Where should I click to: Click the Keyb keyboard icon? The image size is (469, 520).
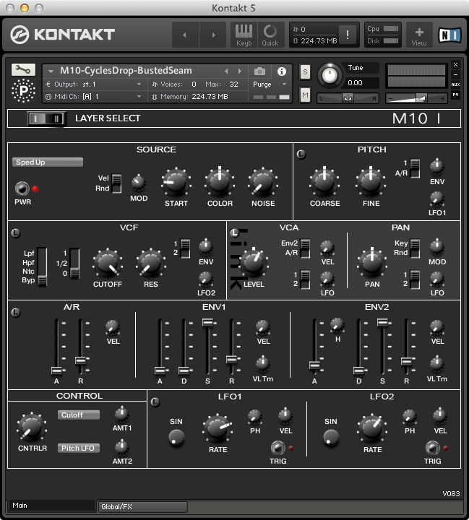(x=244, y=35)
